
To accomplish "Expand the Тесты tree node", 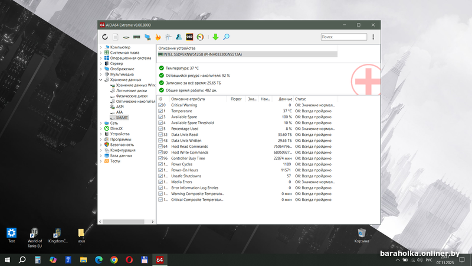I will [x=101, y=161].
